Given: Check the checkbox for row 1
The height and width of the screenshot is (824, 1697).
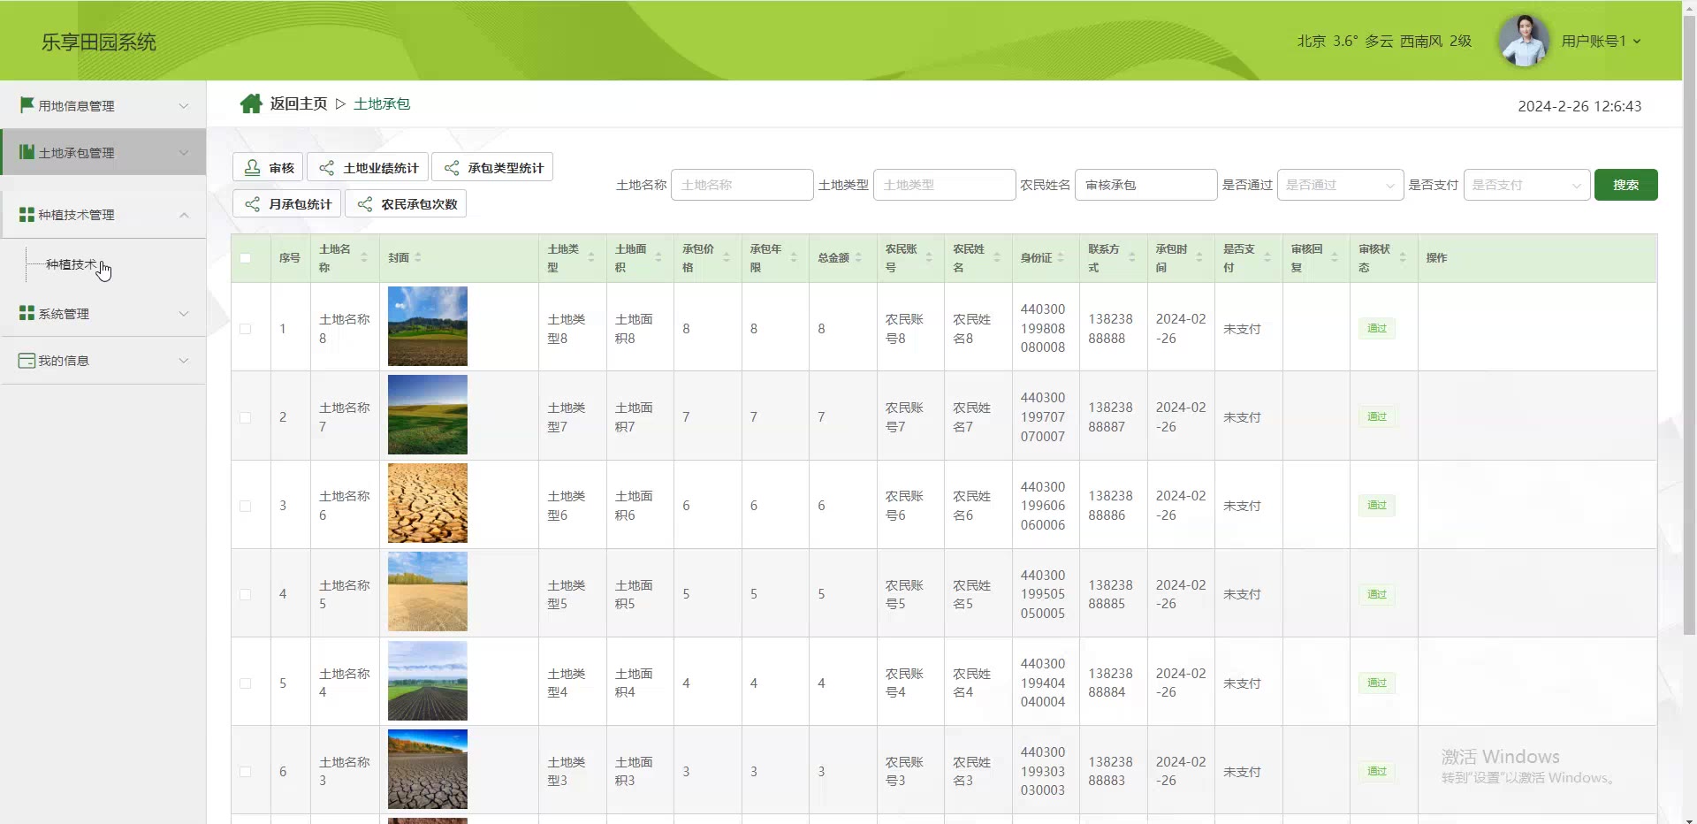Looking at the screenshot, I should [246, 329].
